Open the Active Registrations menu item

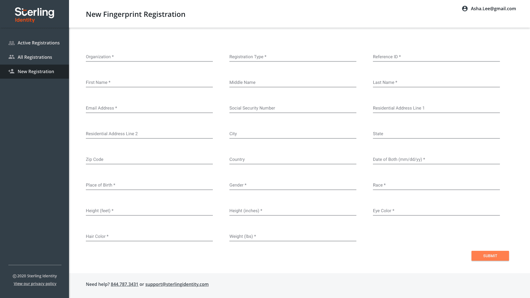point(39,43)
